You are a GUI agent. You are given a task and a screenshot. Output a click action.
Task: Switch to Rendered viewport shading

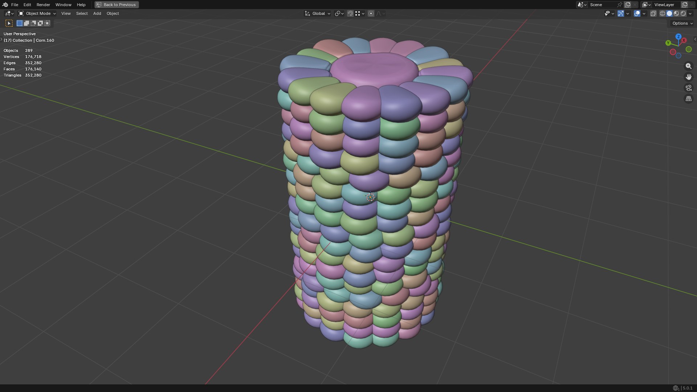pos(683,13)
